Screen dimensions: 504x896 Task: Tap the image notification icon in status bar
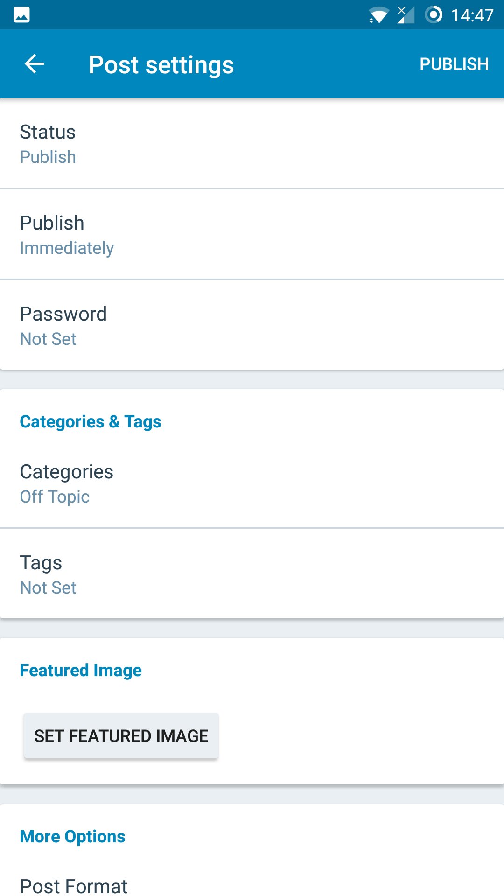tap(21, 15)
